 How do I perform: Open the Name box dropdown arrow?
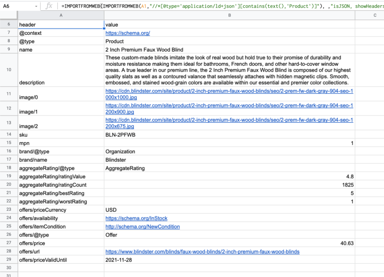pos(36,6)
